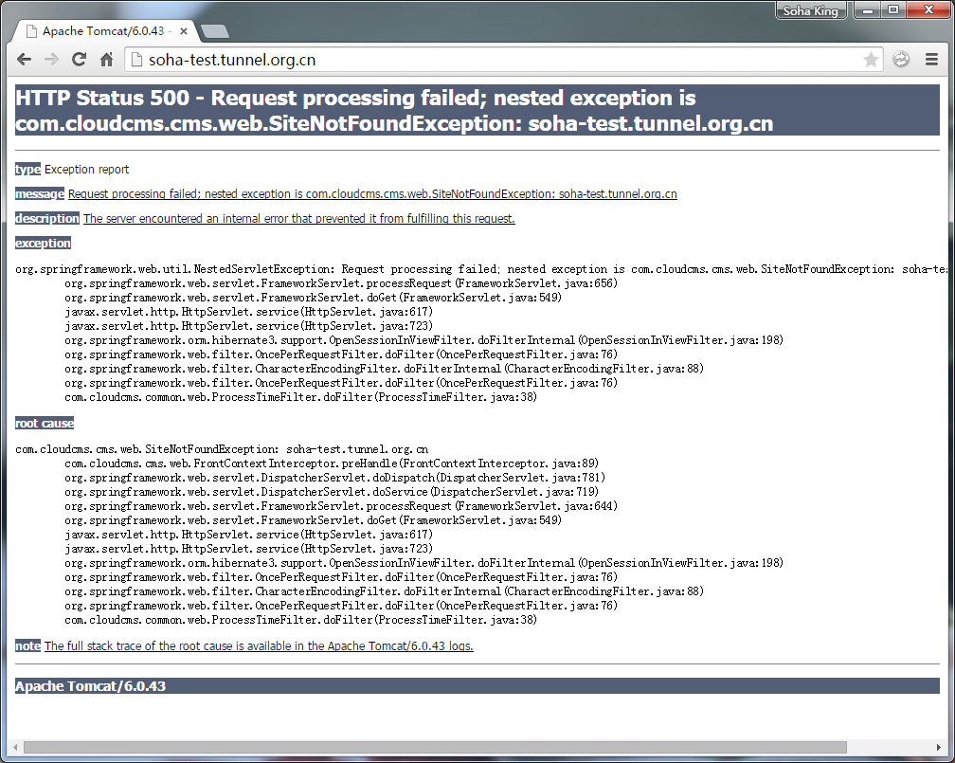
Task: Click the 'description' label
Action: point(47,218)
